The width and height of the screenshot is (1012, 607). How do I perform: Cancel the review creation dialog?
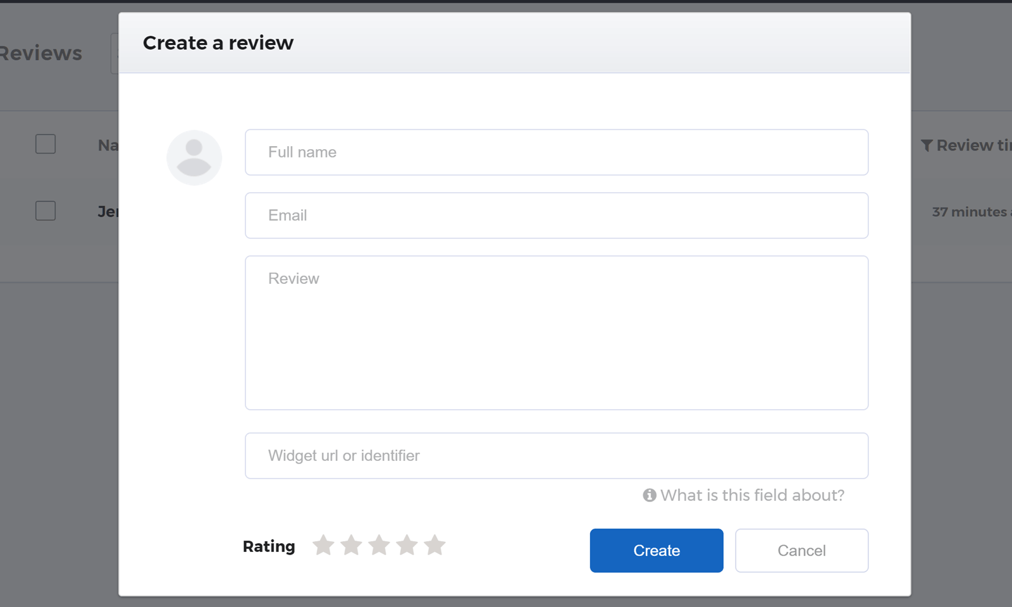[x=801, y=550]
